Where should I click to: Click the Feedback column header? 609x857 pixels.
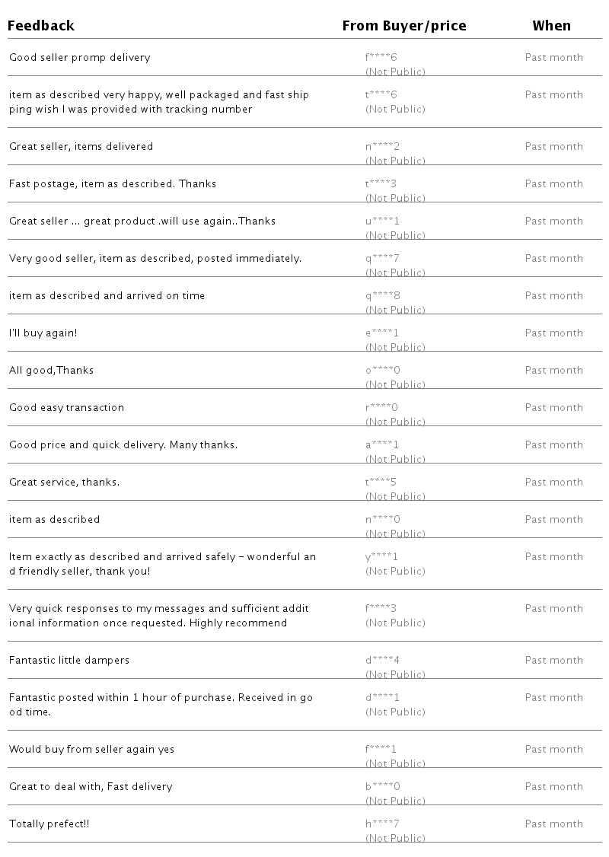tap(41, 26)
